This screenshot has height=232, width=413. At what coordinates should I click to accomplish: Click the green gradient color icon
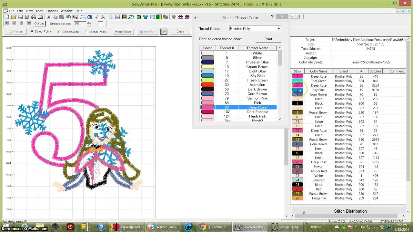click(159, 17)
